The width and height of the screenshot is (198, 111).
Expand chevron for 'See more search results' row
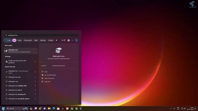pyautogui.click(x=35, y=72)
